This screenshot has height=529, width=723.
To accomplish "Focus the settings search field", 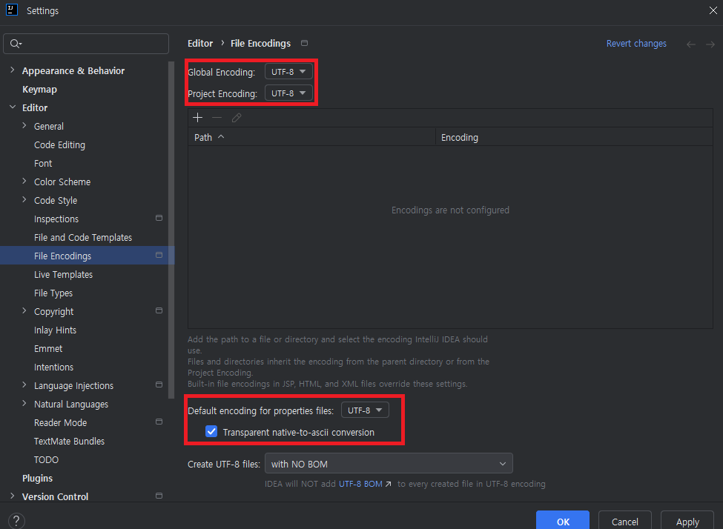I will click(x=86, y=44).
